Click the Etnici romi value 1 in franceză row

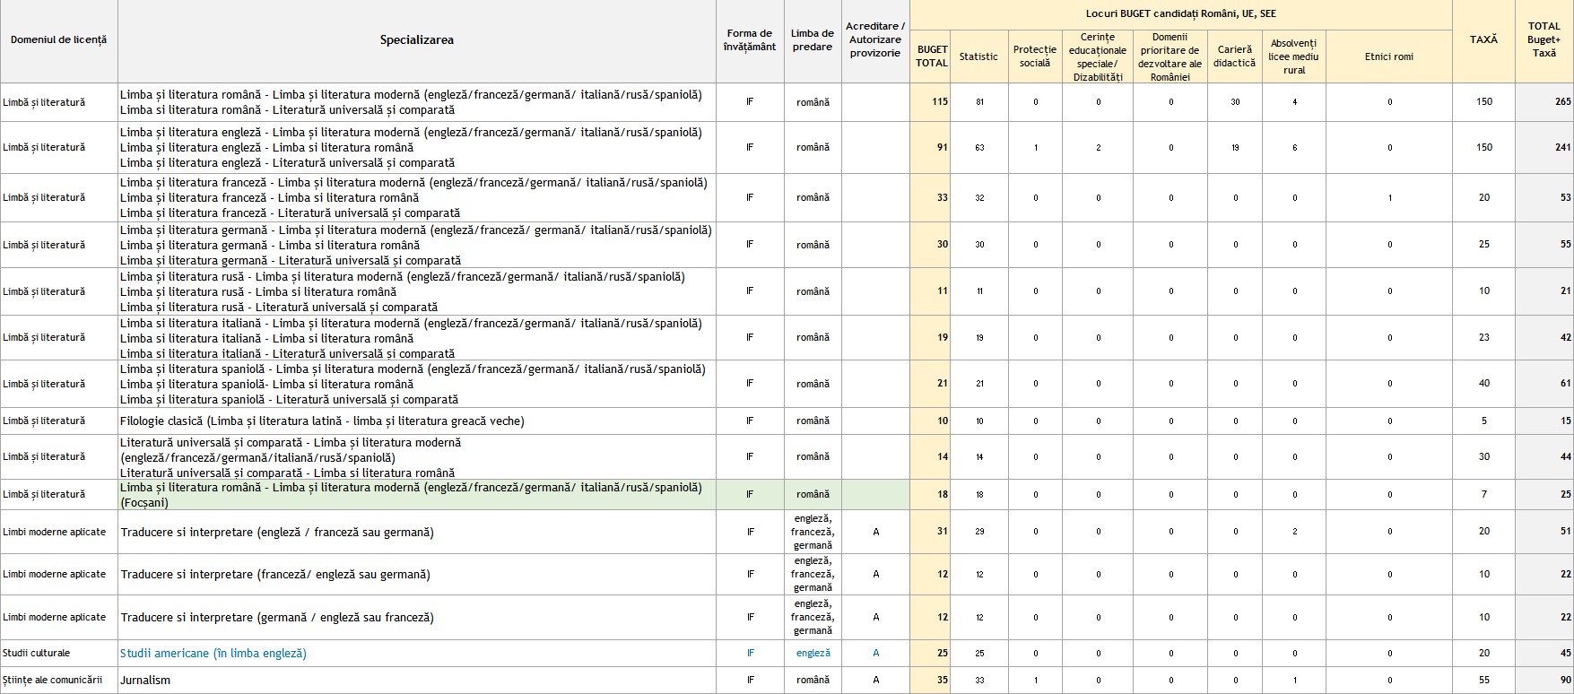pyautogui.click(x=1389, y=198)
